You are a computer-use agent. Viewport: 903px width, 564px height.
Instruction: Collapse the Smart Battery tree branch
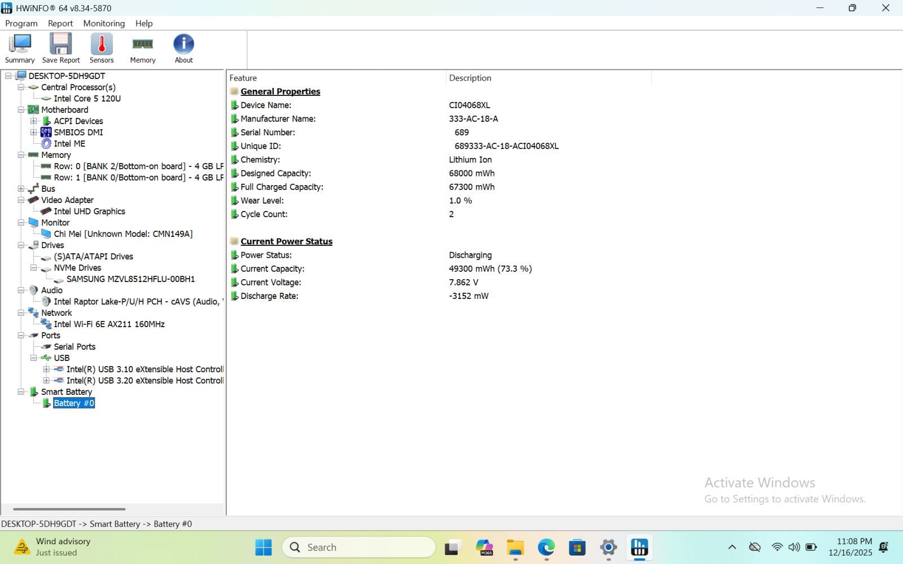point(21,392)
